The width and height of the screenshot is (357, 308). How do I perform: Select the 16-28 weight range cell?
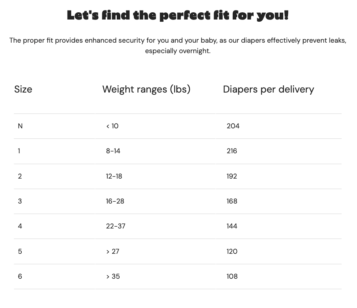[x=115, y=201]
